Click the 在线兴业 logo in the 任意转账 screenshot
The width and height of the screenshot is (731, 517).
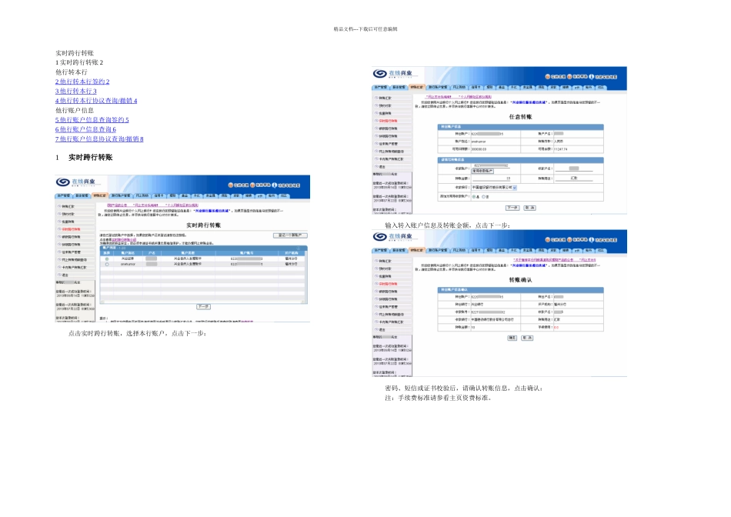[x=392, y=74]
